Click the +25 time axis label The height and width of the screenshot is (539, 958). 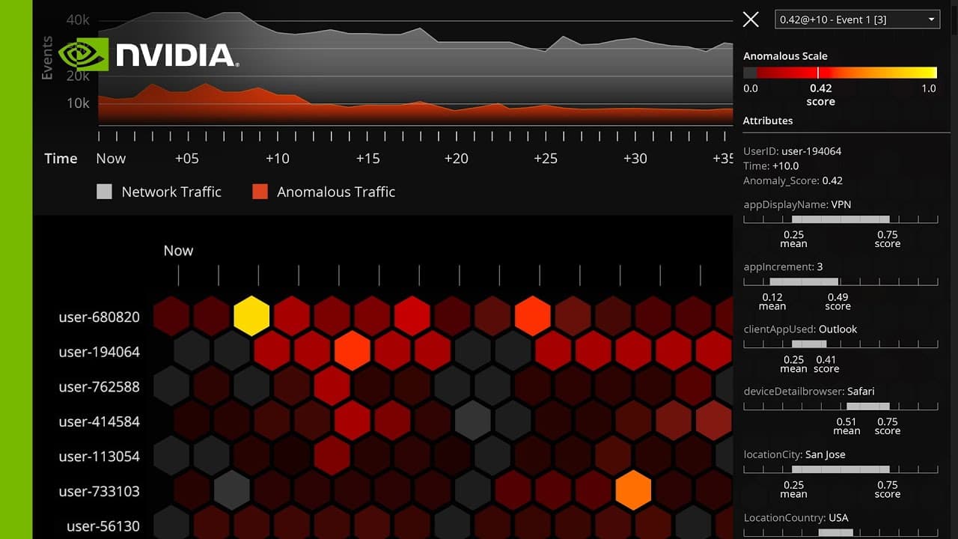pyautogui.click(x=546, y=158)
